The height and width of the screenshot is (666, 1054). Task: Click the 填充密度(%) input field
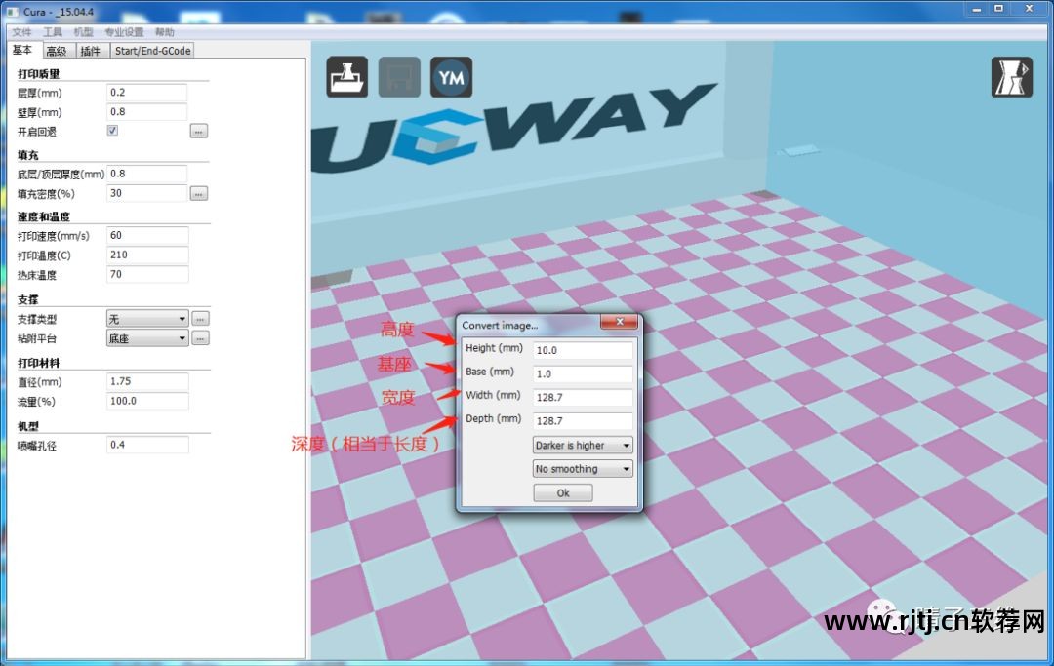[x=146, y=193]
